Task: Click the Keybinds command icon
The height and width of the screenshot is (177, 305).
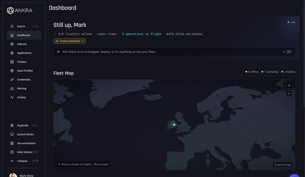Action: [12, 125]
